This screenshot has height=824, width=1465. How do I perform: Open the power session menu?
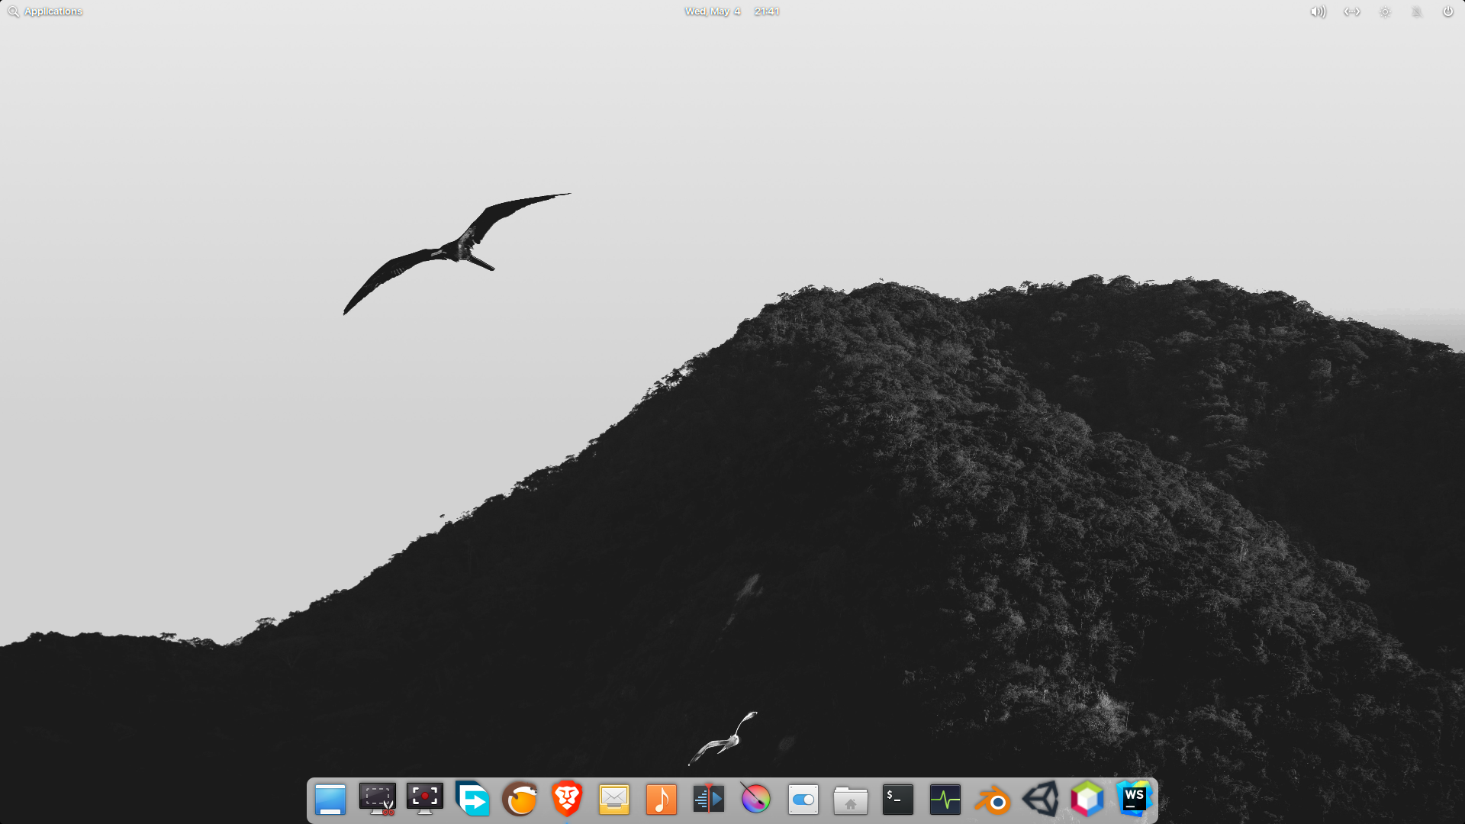point(1447,11)
